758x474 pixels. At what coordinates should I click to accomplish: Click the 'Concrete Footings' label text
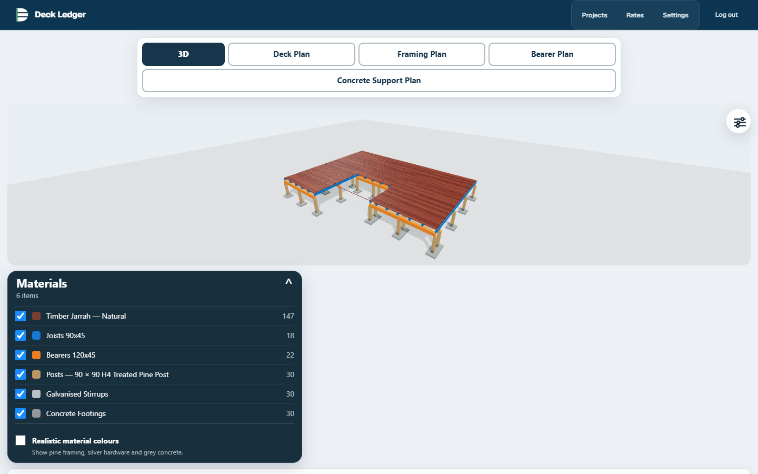(76, 413)
